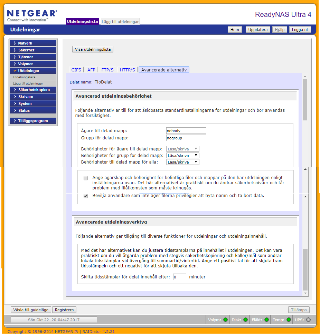Select the Avancerade alternativ tab

pos(164,70)
